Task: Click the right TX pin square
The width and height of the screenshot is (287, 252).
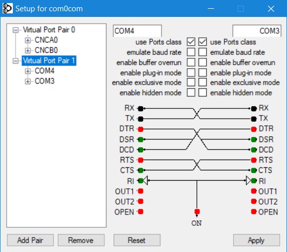Action: click(x=254, y=119)
